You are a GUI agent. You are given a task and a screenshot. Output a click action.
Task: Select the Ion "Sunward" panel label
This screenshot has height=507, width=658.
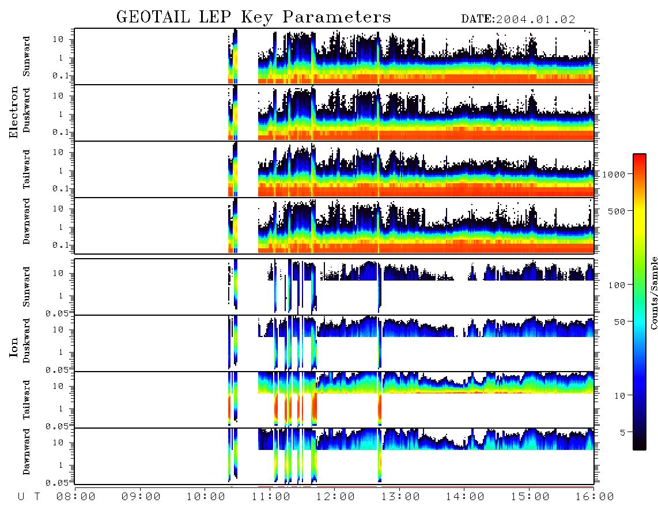pyautogui.click(x=27, y=286)
